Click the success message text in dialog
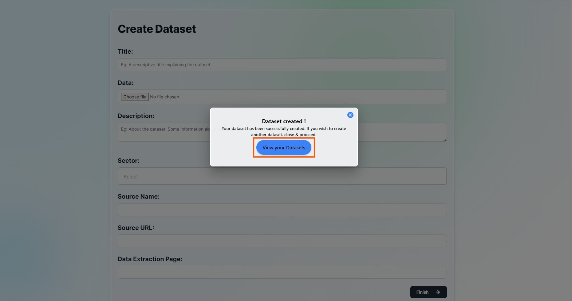Image resolution: width=572 pixels, height=301 pixels. 284,131
